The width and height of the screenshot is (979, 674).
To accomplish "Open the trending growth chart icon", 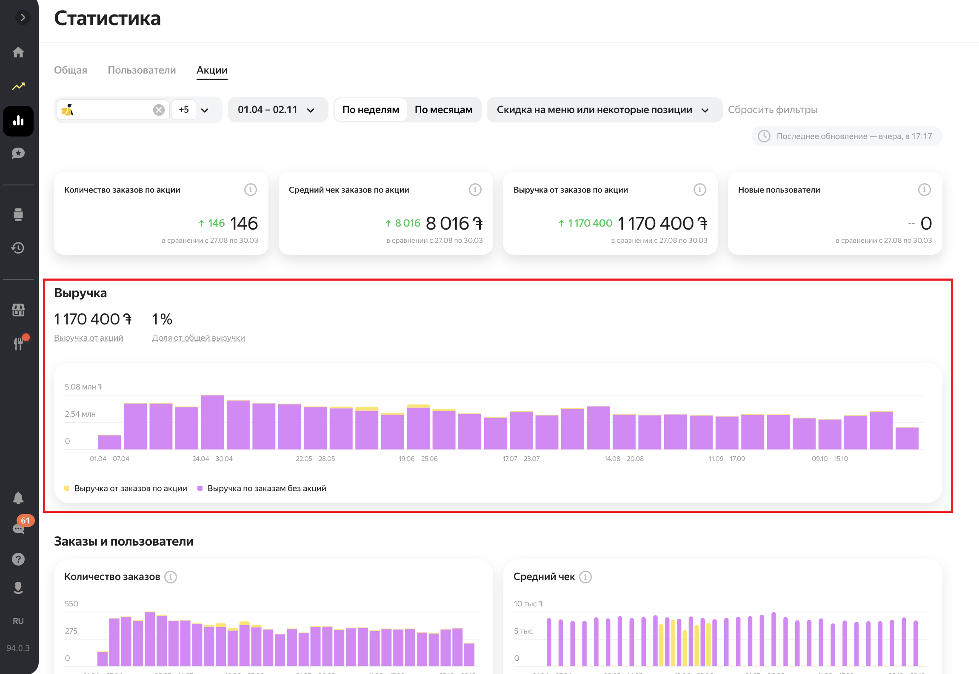I will coord(18,86).
